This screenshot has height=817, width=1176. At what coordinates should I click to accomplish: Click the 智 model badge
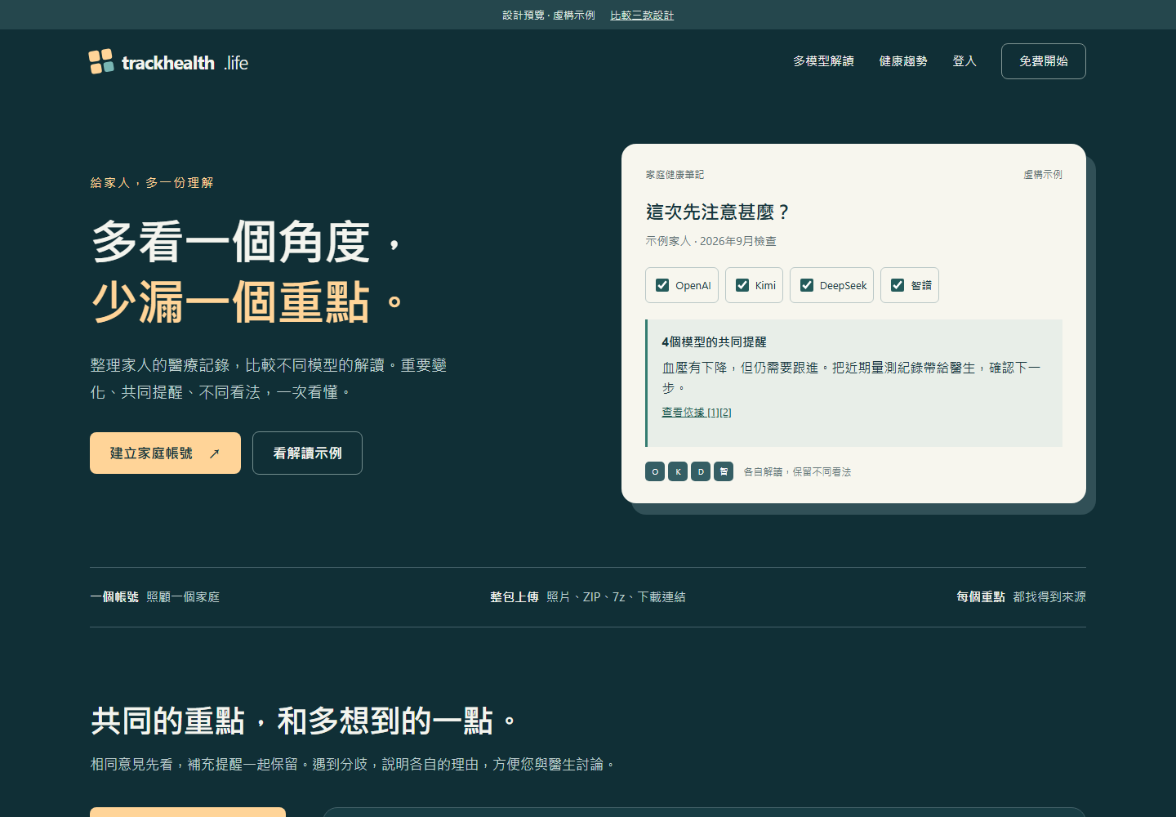(724, 471)
